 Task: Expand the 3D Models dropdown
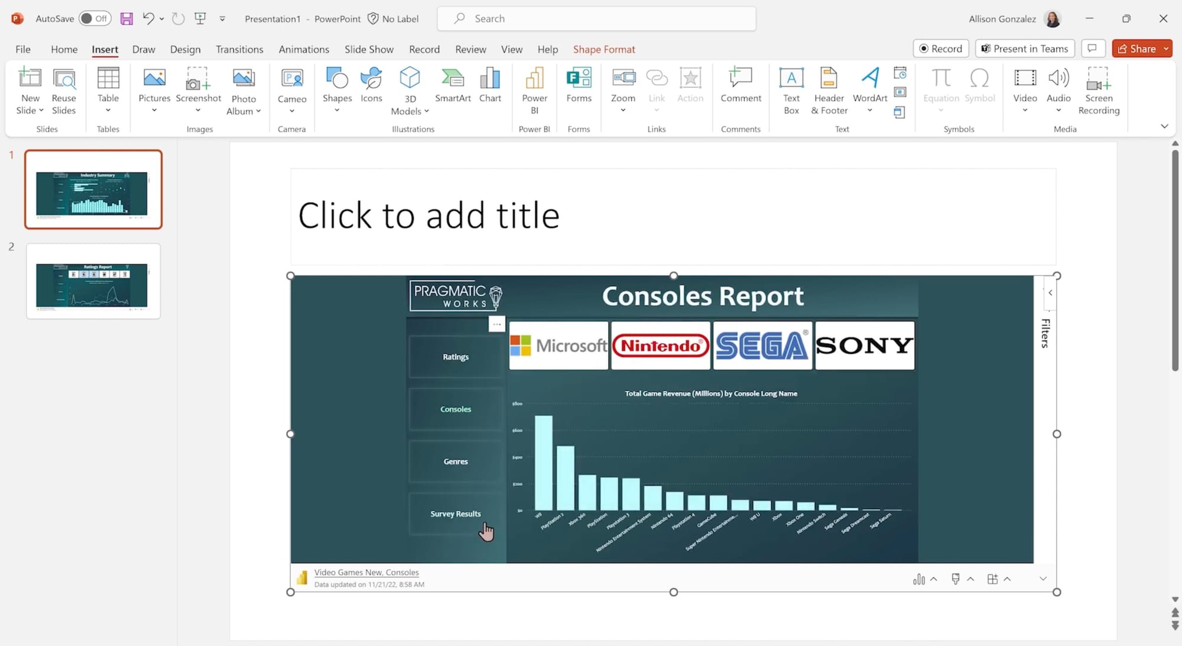pos(426,111)
